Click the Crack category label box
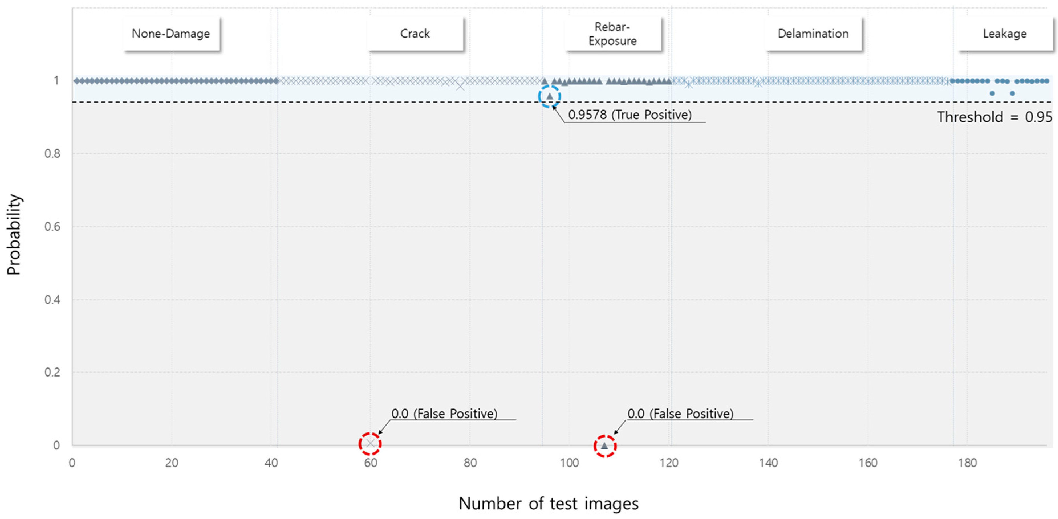Screen dimensions: 1058x519 415,34
